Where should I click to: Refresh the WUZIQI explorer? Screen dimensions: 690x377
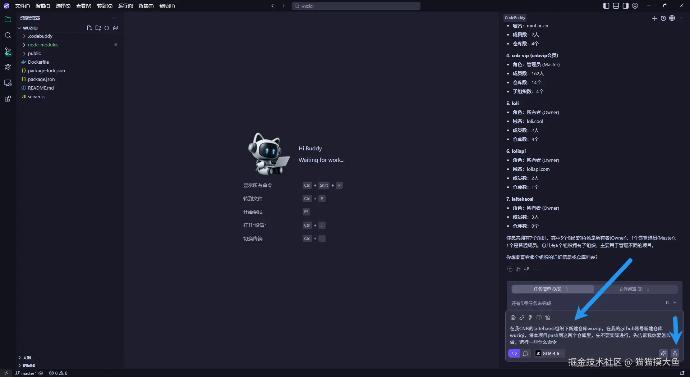pos(107,28)
